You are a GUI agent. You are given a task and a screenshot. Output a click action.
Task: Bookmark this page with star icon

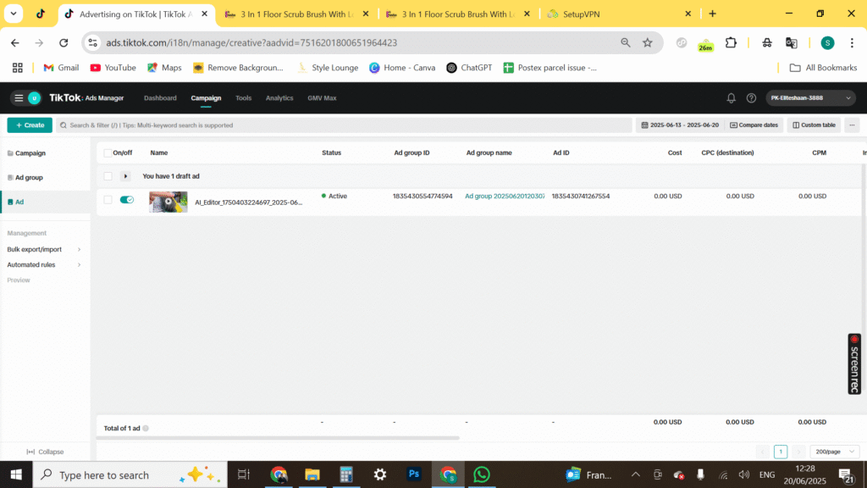pyautogui.click(x=648, y=42)
